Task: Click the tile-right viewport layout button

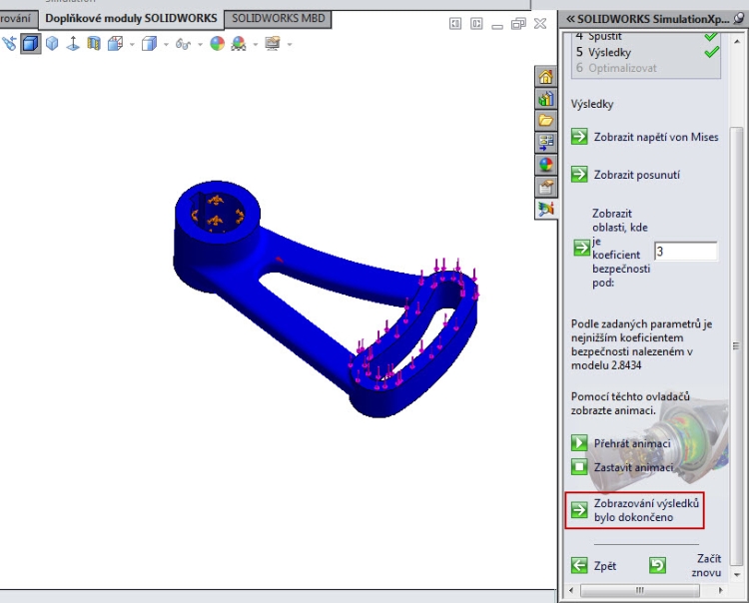Action: point(476,23)
